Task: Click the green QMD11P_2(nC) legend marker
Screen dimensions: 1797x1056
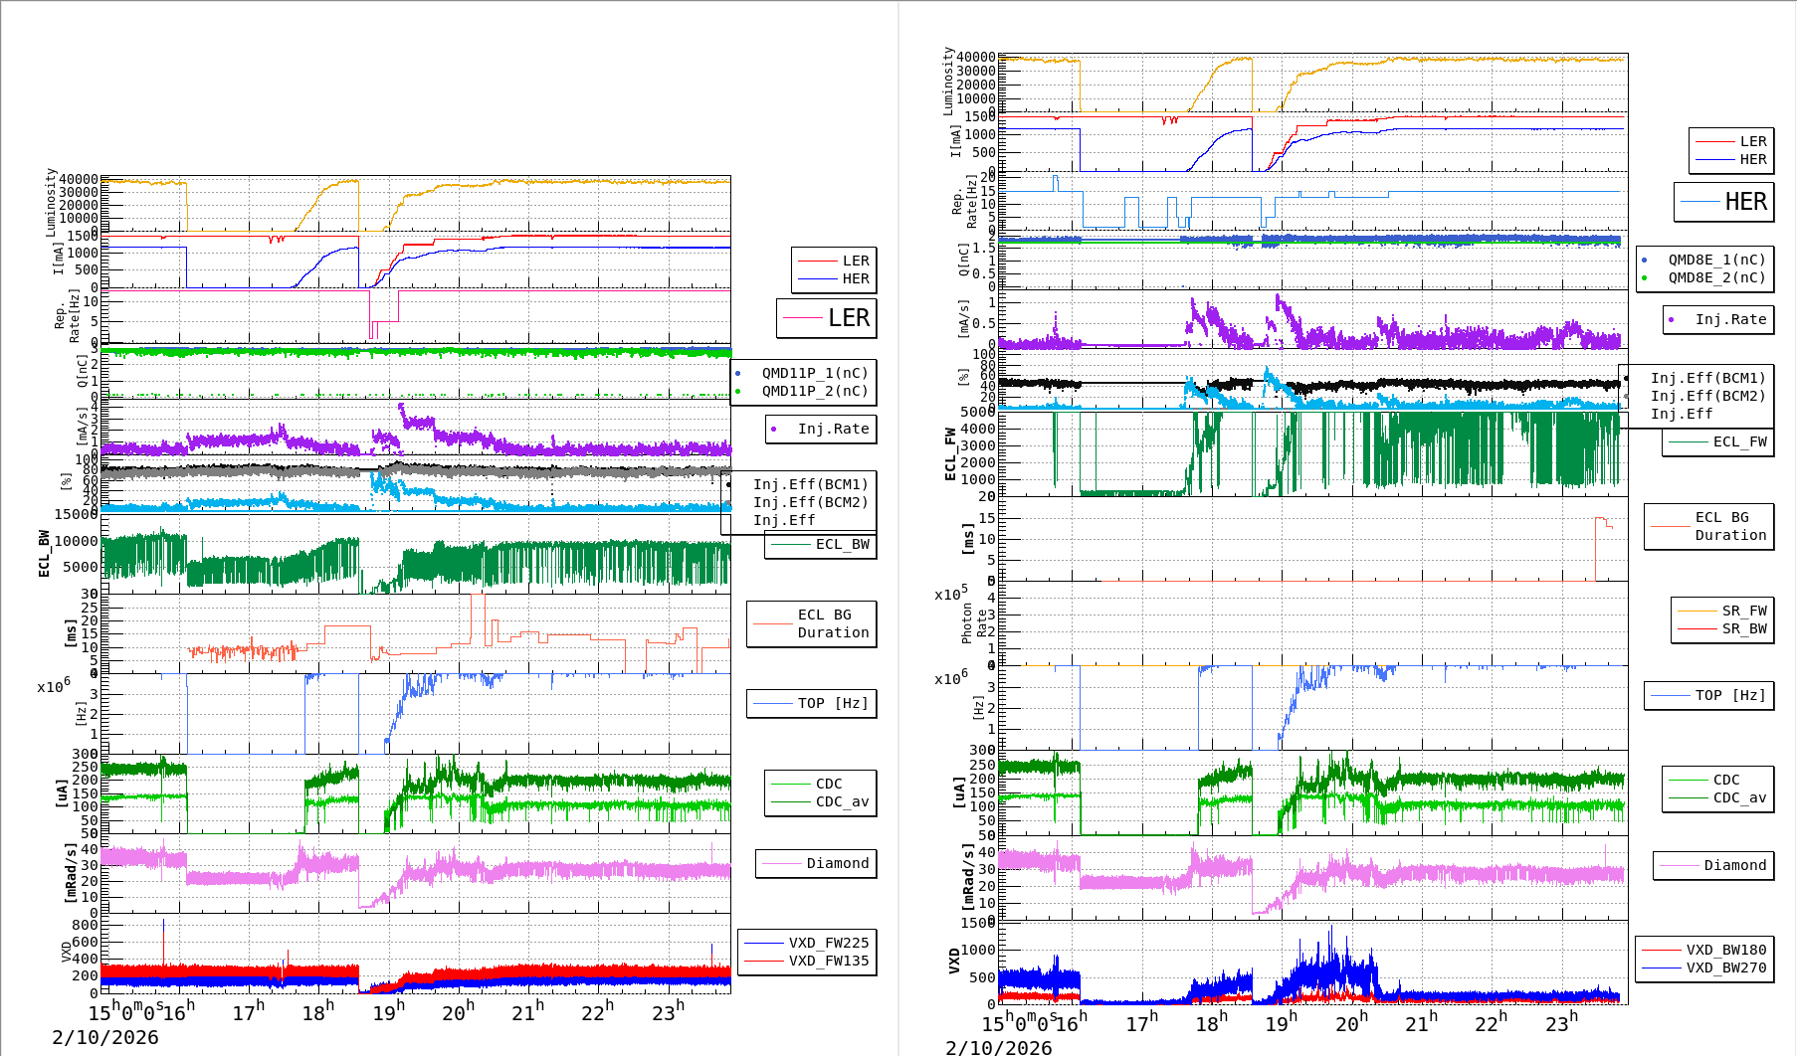Action: (737, 392)
